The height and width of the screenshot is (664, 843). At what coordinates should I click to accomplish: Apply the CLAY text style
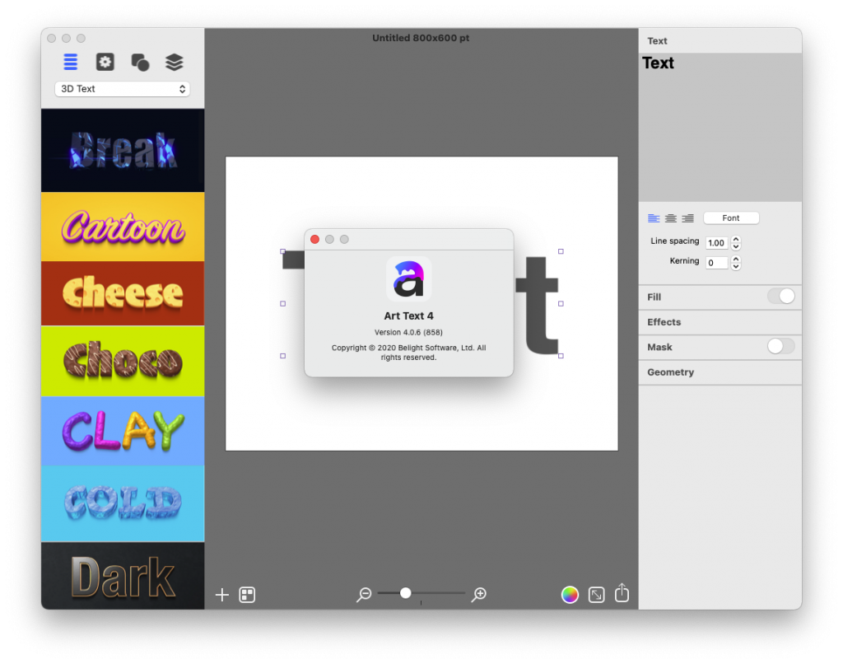pos(123,431)
